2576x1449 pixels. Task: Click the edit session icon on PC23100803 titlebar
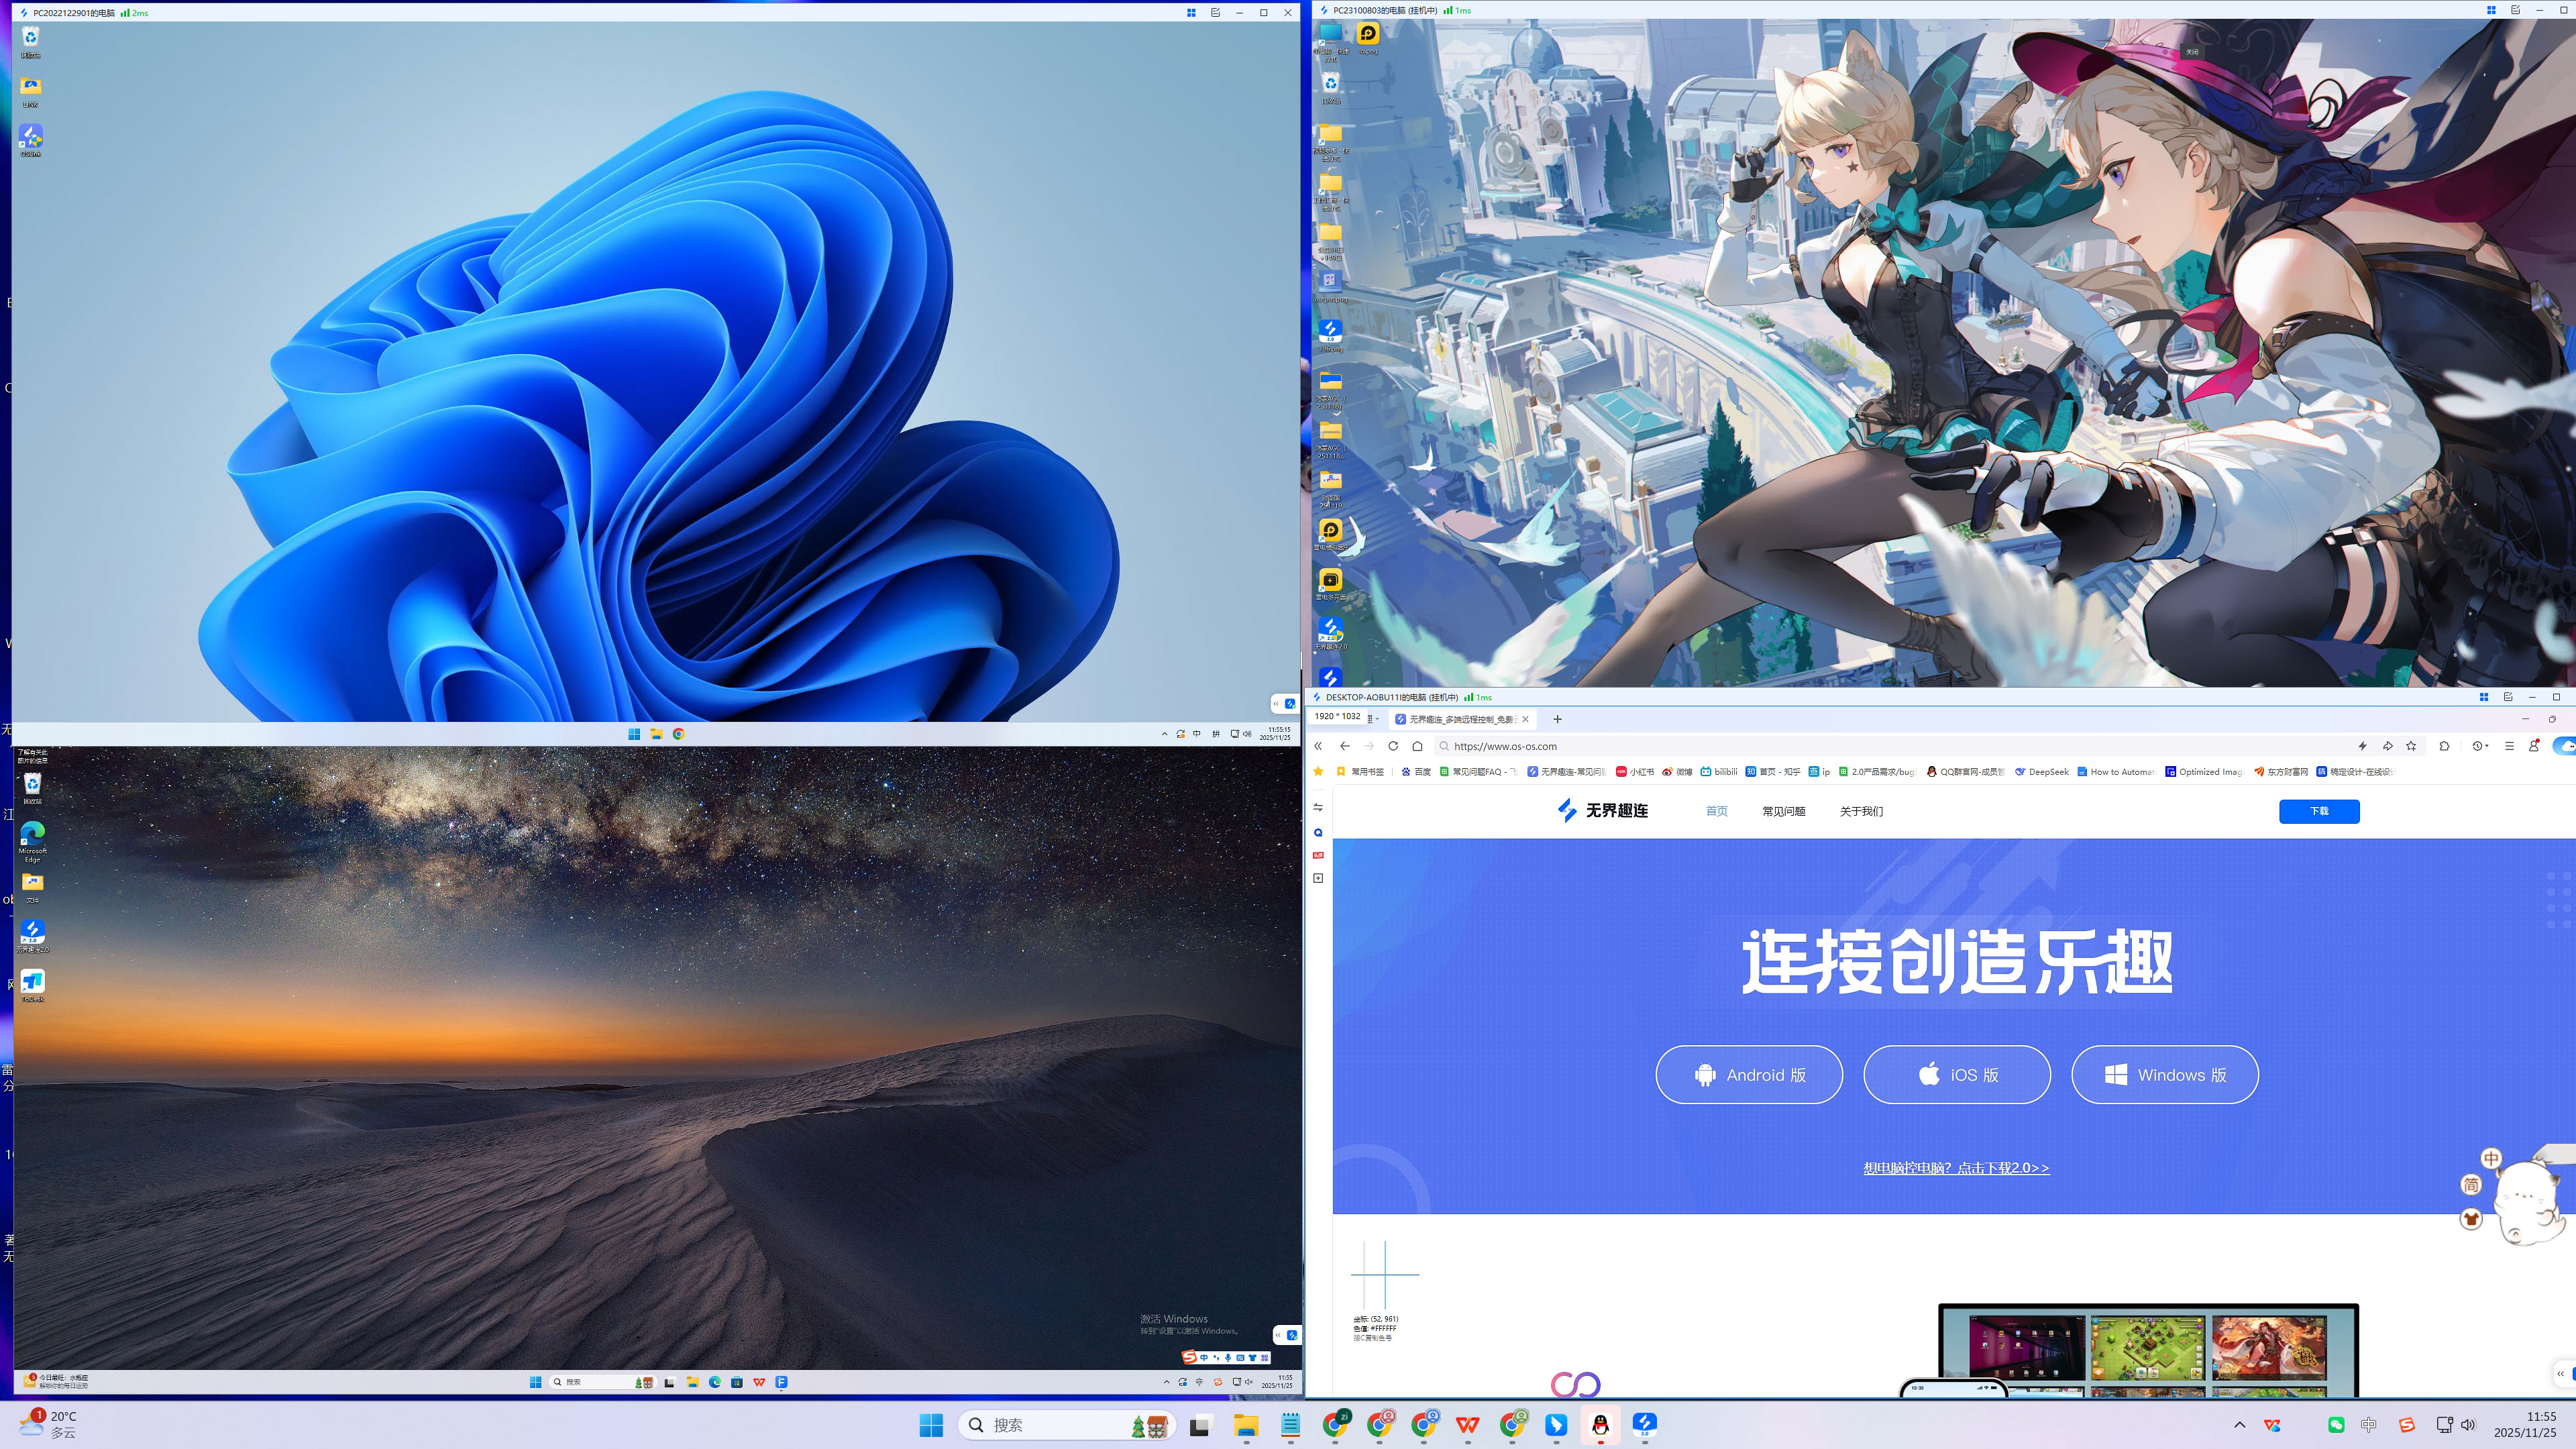(x=2516, y=10)
